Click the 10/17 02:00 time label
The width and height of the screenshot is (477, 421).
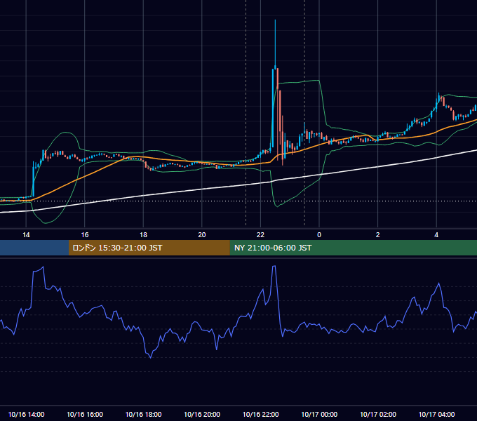(x=378, y=414)
